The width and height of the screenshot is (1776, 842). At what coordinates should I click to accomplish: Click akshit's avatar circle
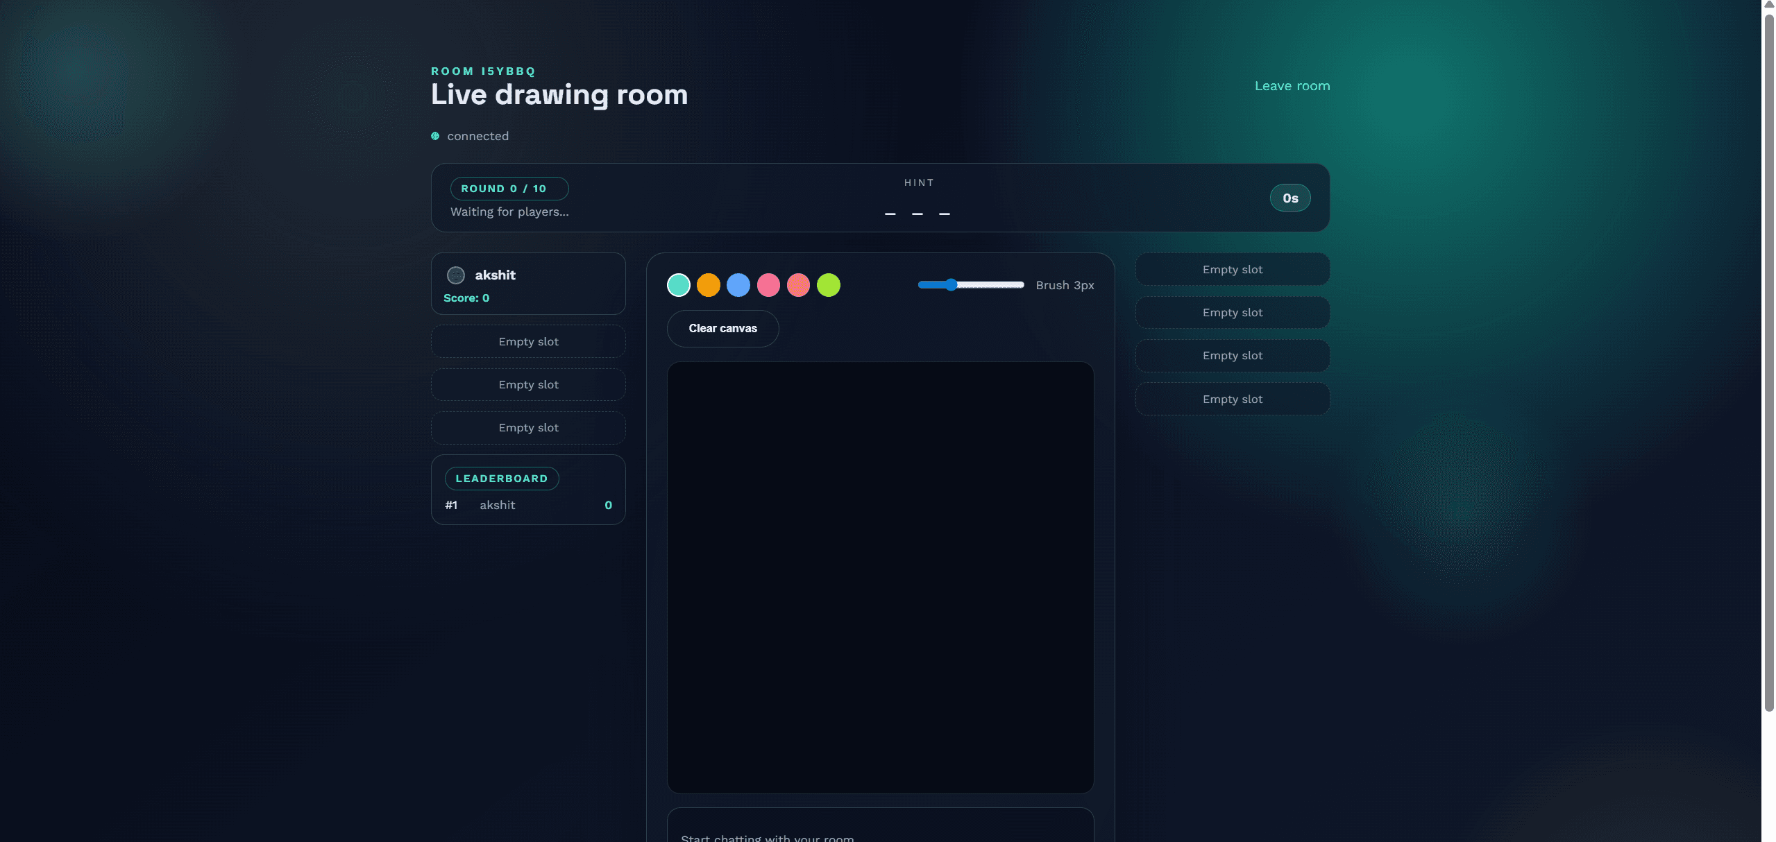point(456,275)
